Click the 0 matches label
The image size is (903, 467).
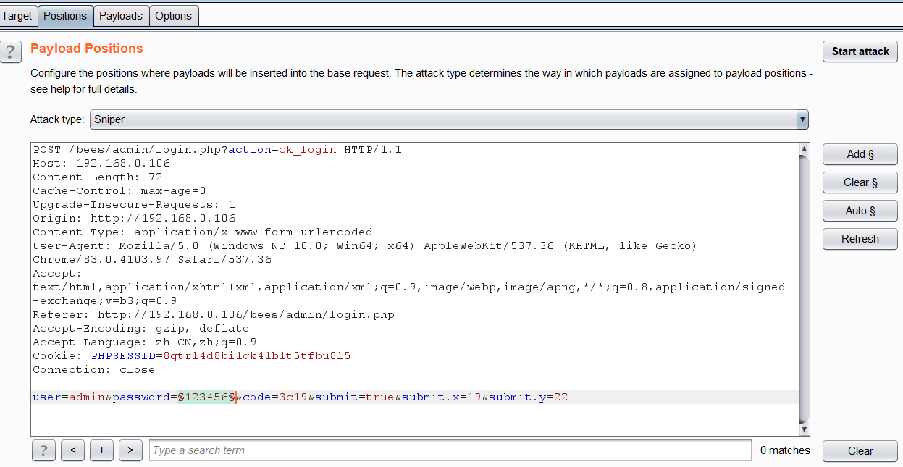click(785, 450)
